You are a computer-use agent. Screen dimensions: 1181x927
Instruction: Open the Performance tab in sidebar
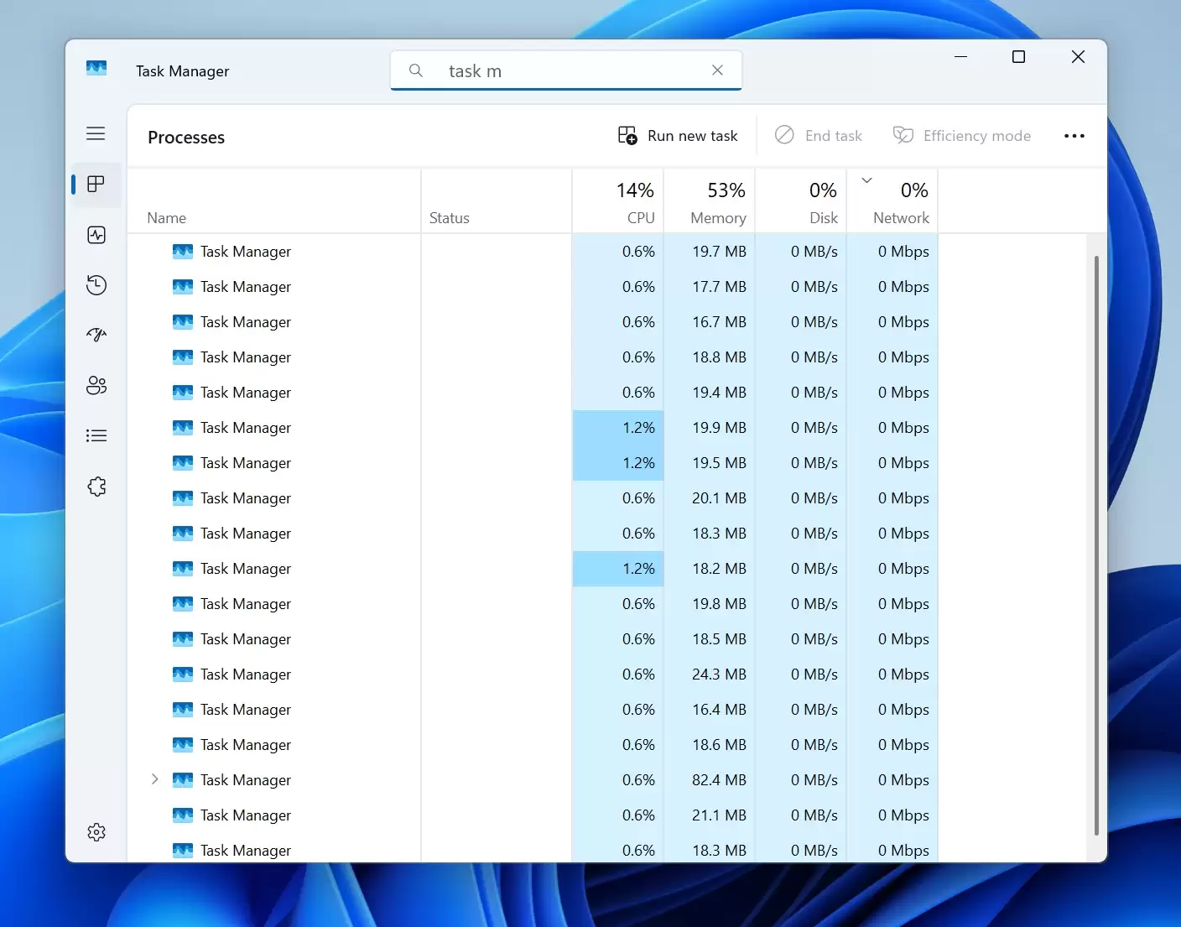pos(96,235)
